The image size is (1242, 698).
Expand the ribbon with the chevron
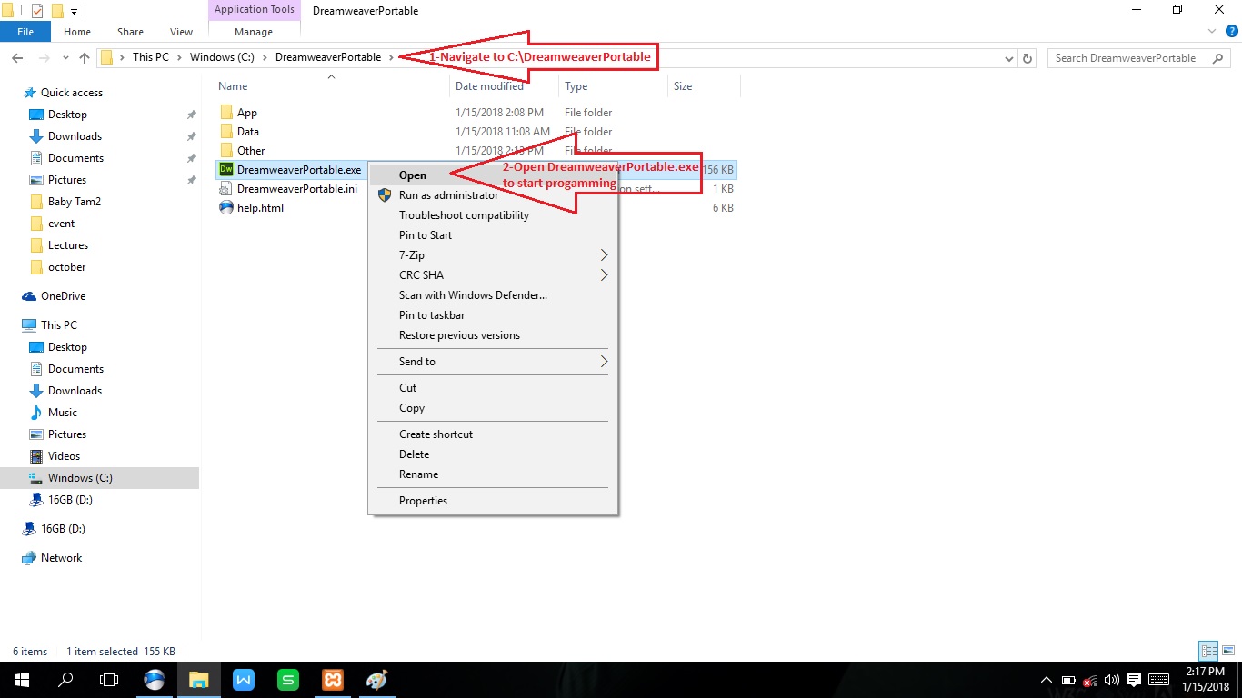point(1213,32)
